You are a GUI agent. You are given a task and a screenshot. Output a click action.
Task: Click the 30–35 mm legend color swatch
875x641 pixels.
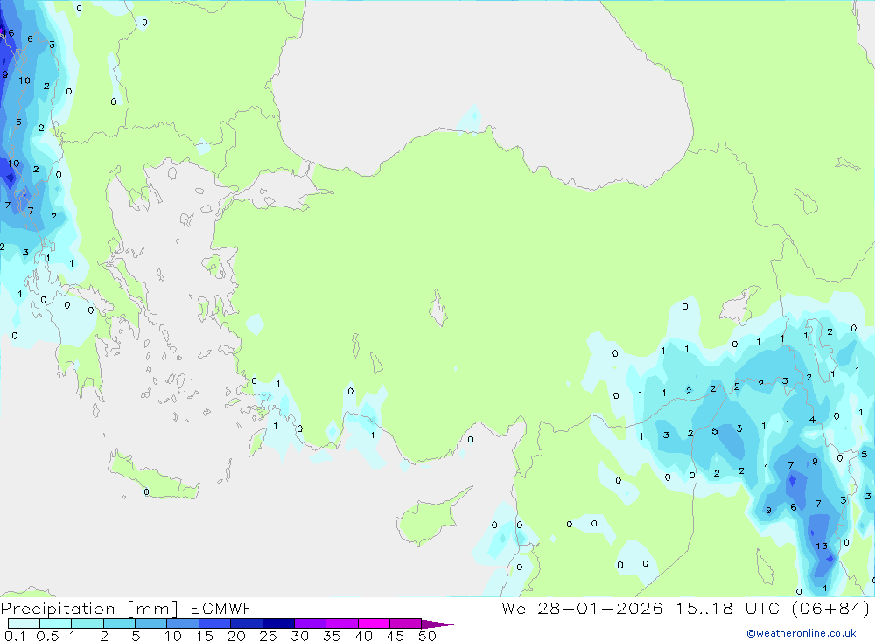coord(311,624)
